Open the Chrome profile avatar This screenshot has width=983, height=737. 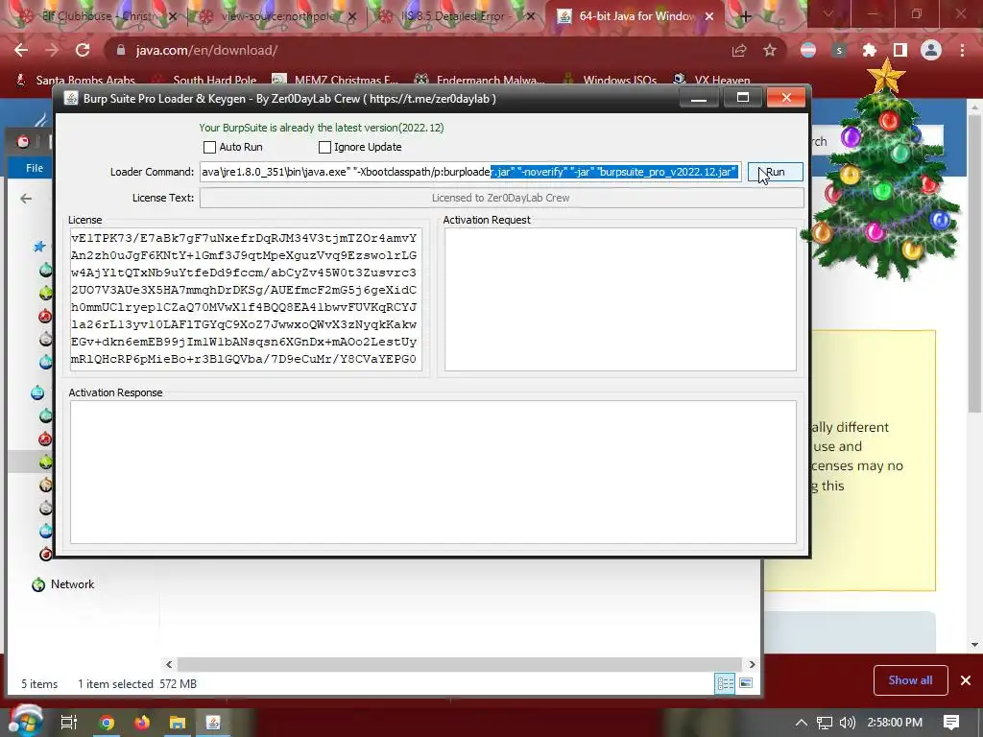[x=931, y=50]
